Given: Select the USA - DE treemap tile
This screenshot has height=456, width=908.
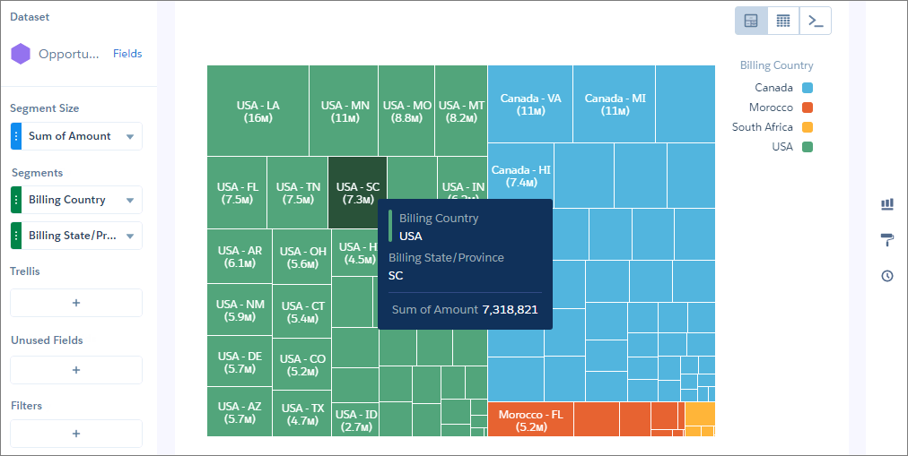Looking at the screenshot, I should (240, 362).
